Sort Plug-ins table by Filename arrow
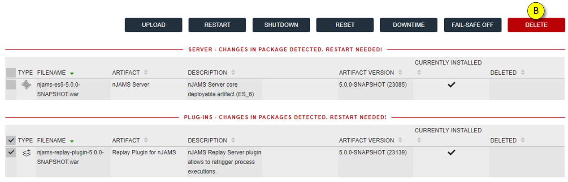 point(72,141)
